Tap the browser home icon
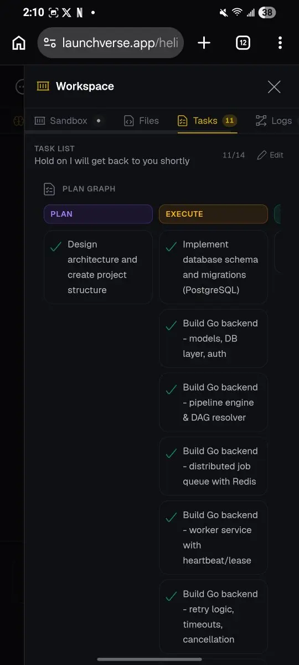This screenshot has height=665, width=299. click(x=19, y=43)
